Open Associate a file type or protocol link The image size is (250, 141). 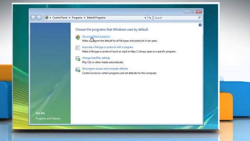(x=107, y=47)
